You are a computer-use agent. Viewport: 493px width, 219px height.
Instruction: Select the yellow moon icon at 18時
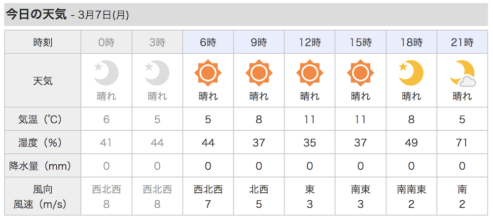[411, 73]
